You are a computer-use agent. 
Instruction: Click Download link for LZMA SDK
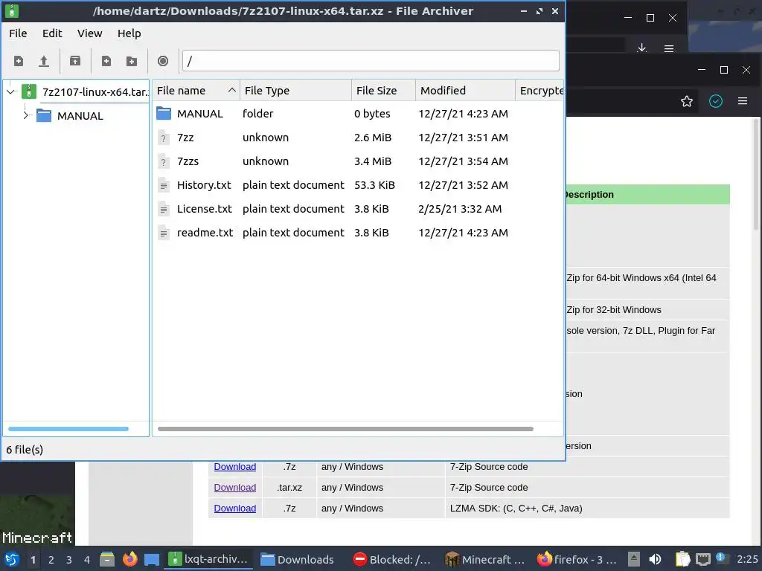(x=234, y=509)
